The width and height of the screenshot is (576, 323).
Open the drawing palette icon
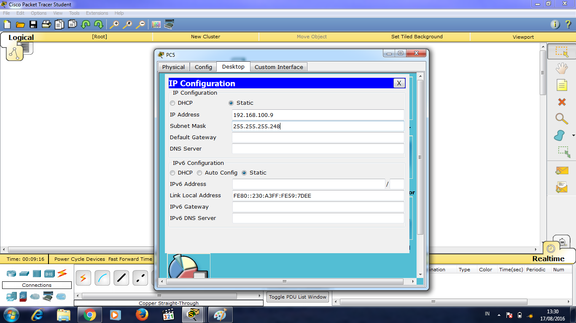[156, 24]
